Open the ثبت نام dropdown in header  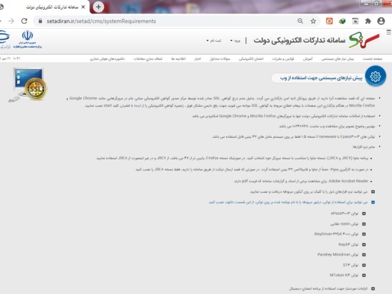(213, 40)
